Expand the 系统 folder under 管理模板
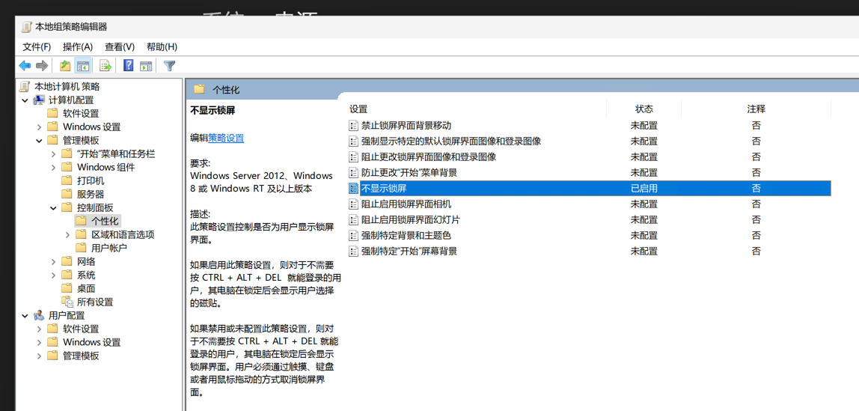Viewport: 859px width, 411px height. click(x=54, y=275)
